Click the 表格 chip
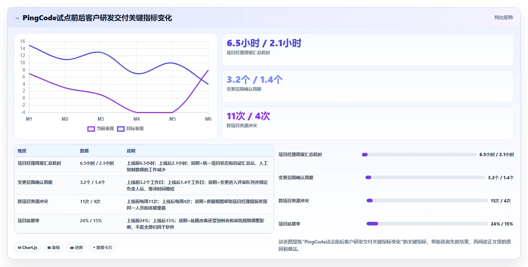The width and height of the screenshot is (528, 267). (x=54, y=247)
